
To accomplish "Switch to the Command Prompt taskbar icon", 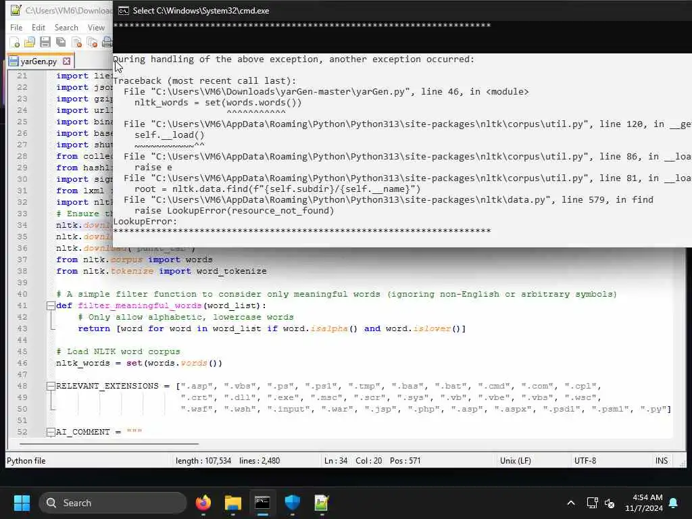I will (x=262, y=503).
